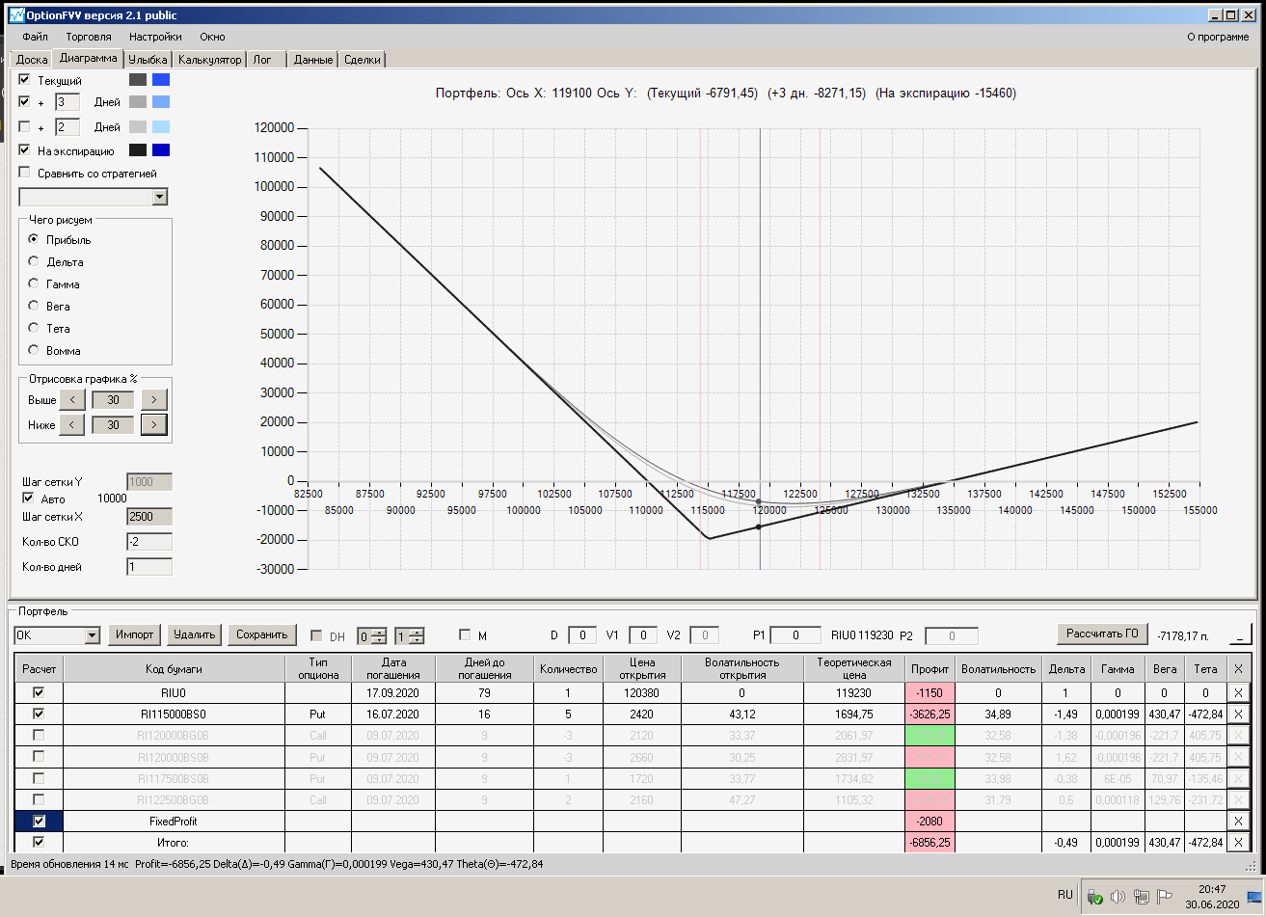Toggle the На экспирацию checkbox
The image size is (1266, 917).
point(25,150)
